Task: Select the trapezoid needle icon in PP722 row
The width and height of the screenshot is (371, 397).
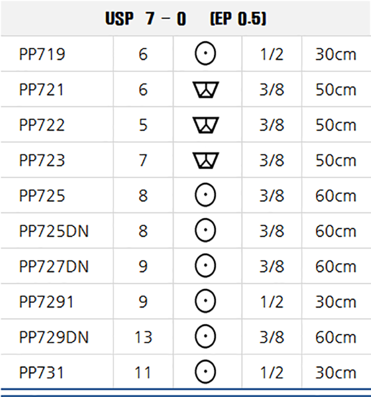Action: (x=206, y=125)
